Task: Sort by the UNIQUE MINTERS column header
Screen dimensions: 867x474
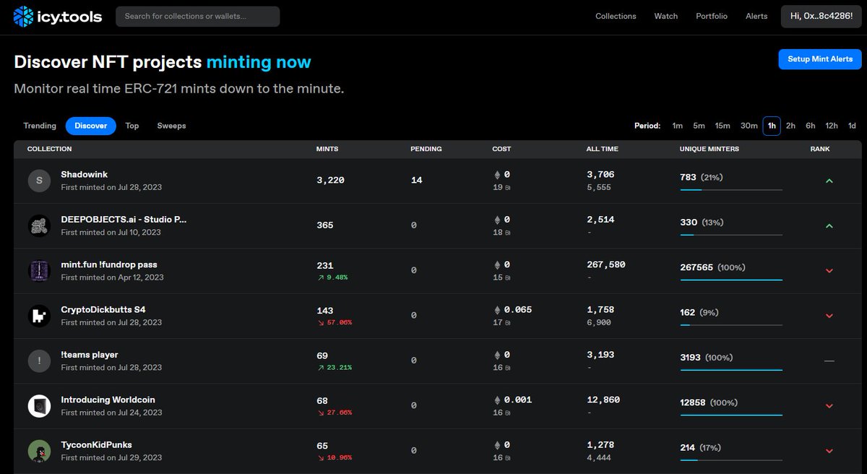Action: (x=709, y=149)
